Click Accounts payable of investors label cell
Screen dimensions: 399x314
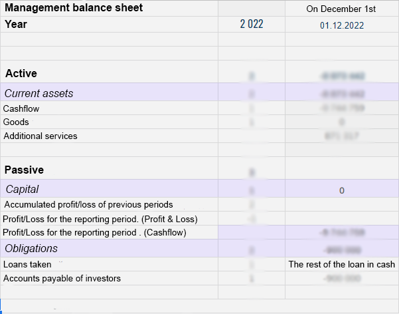[62, 279]
